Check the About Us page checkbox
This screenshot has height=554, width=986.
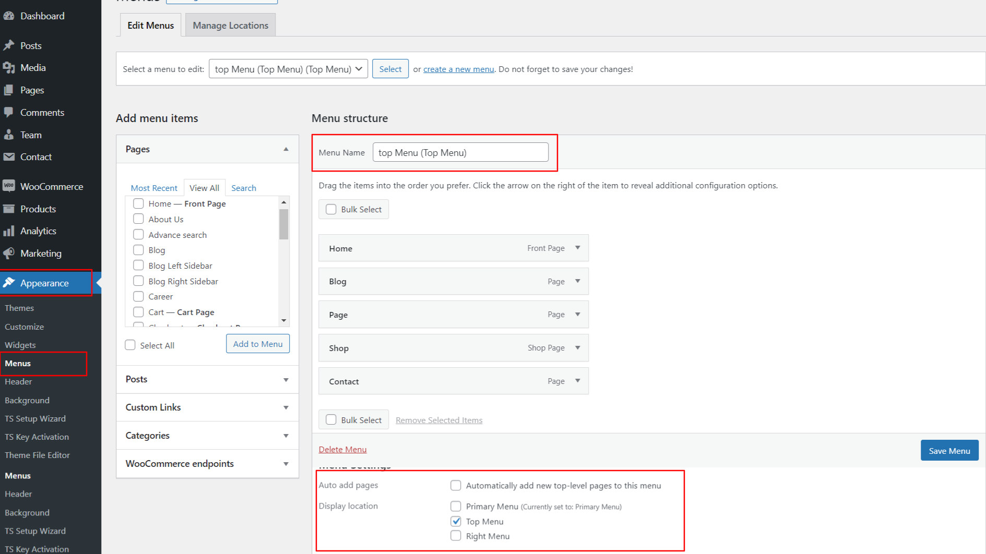[138, 219]
